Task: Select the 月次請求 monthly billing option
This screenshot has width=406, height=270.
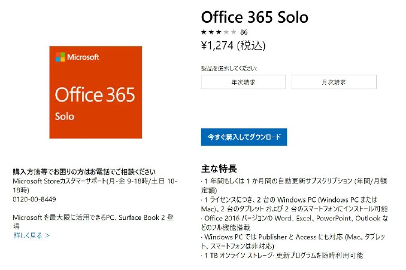Action: click(333, 82)
